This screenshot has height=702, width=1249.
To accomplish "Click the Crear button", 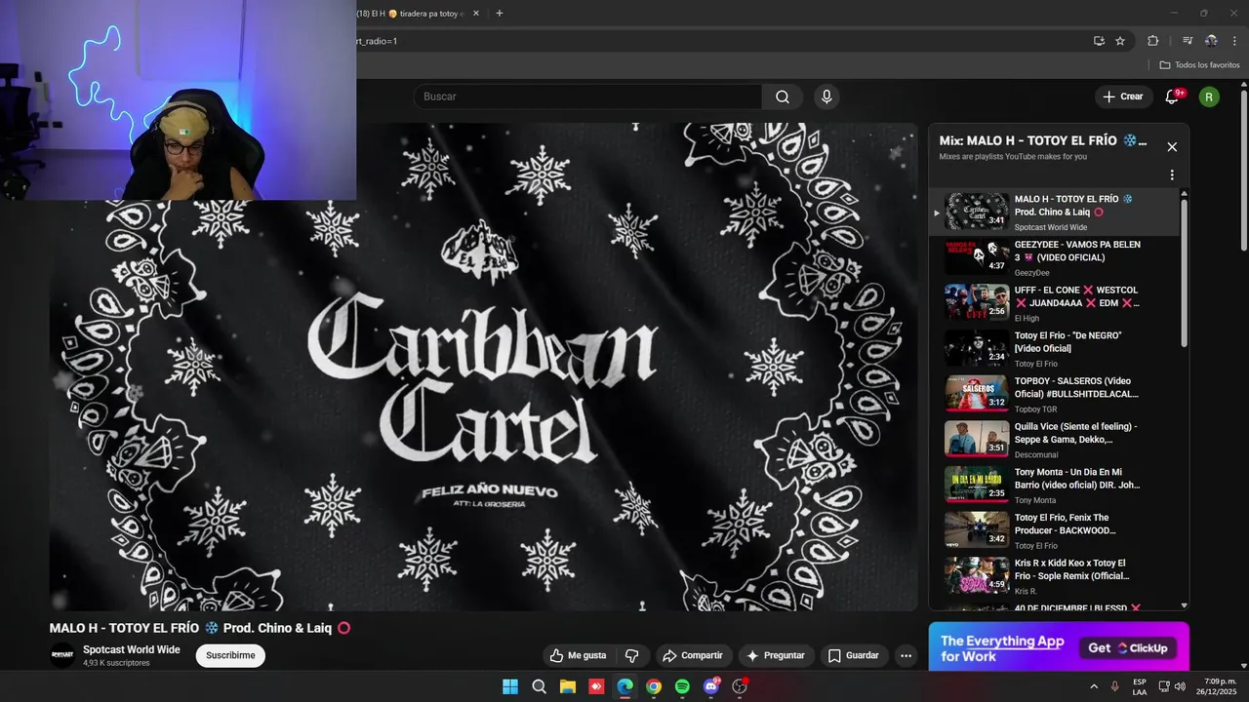I will click(x=1122, y=97).
